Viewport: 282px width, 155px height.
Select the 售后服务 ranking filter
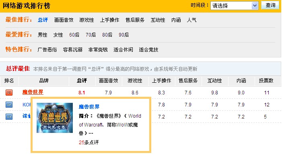click(135, 20)
